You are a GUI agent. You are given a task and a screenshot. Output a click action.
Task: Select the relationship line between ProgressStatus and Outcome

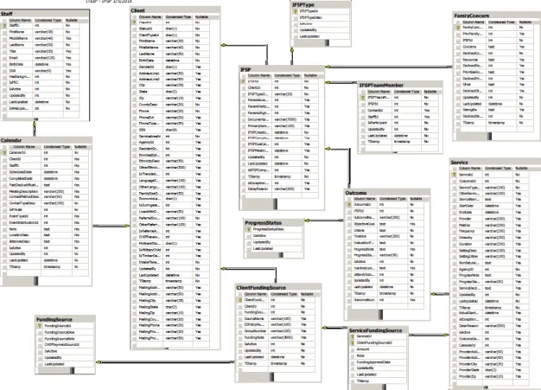(x=324, y=221)
